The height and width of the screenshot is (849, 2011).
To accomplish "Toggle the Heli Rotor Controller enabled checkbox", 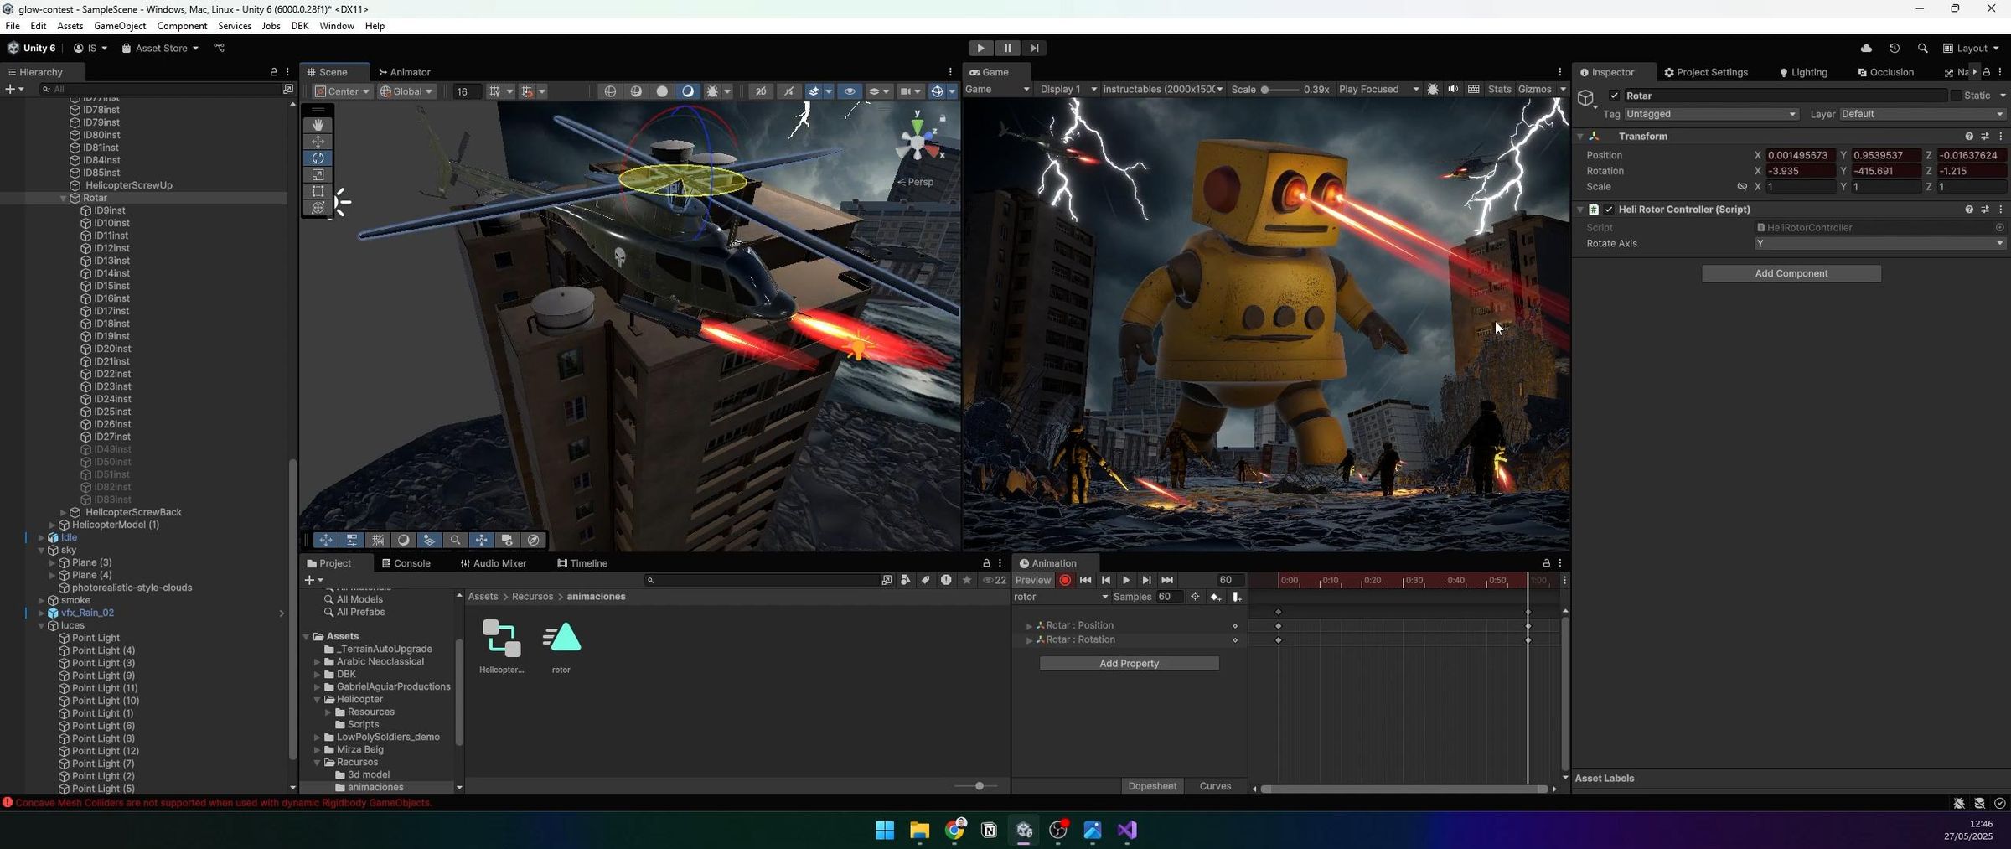I will (1609, 209).
